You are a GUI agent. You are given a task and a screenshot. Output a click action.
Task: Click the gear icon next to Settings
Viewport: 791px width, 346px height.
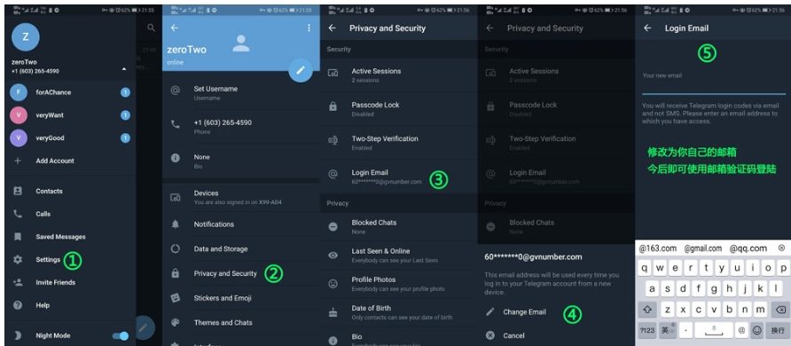click(x=18, y=260)
